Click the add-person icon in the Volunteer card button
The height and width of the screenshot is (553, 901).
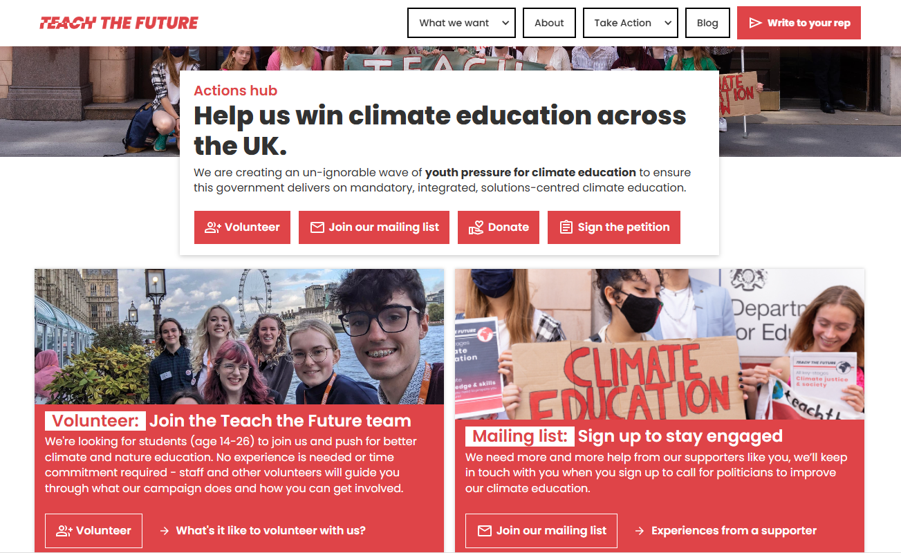(x=64, y=531)
